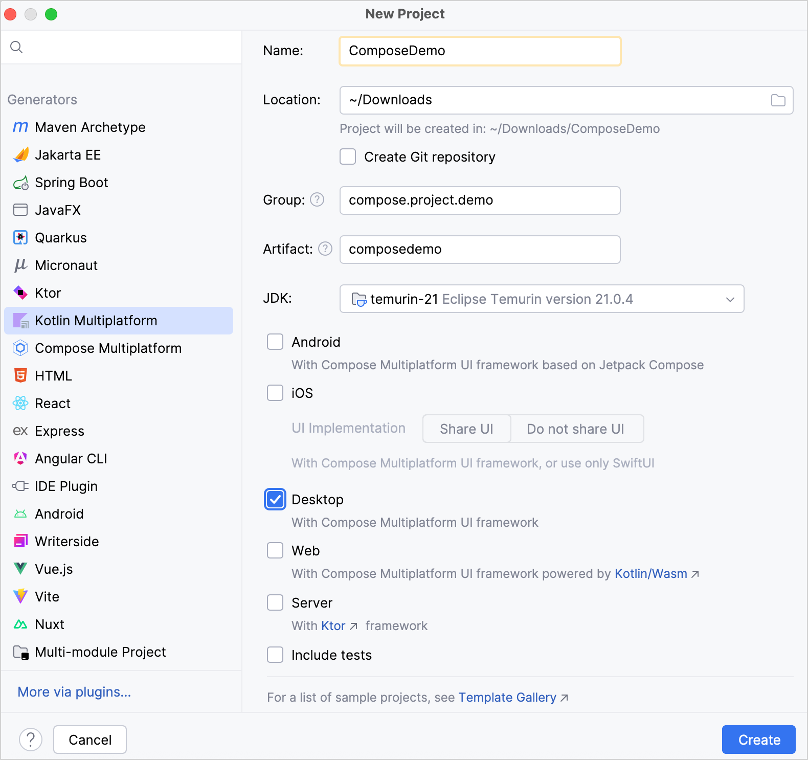Click the Vue.js logo icon
This screenshot has height=760, width=808.
(x=20, y=569)
